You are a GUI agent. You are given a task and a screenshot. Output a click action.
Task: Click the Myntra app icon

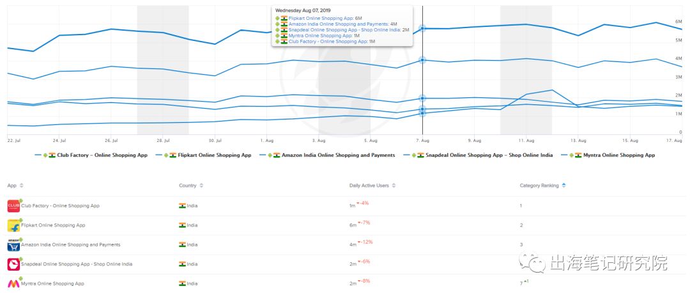point(13,283)
